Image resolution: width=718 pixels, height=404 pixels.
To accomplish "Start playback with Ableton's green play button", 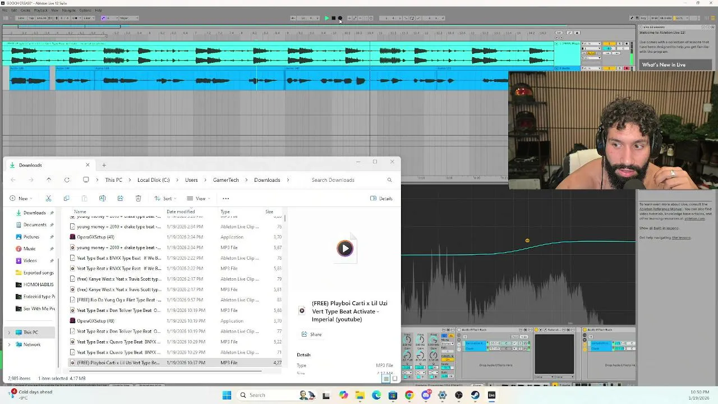I will click(327, 18).
